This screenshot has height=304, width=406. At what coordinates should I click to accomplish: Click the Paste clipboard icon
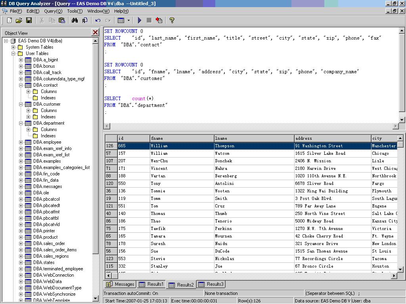(x=61, y=20)
